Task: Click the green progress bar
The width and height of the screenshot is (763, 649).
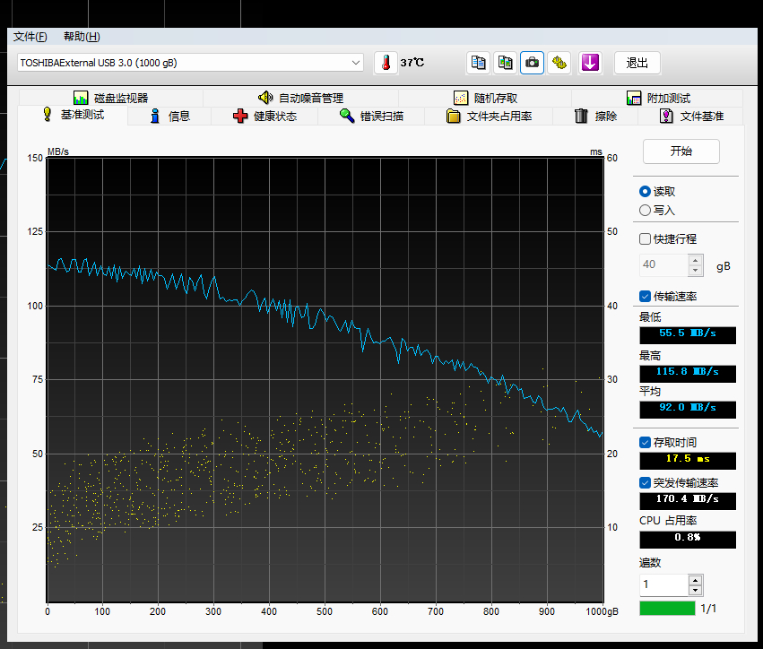Action: (667, 608)
